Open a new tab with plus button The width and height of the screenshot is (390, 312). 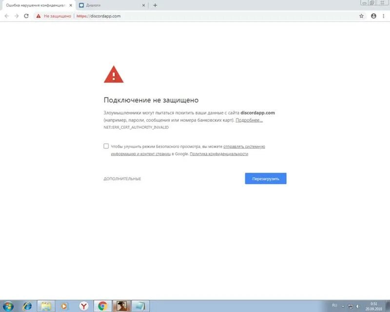tap(155, 5)
